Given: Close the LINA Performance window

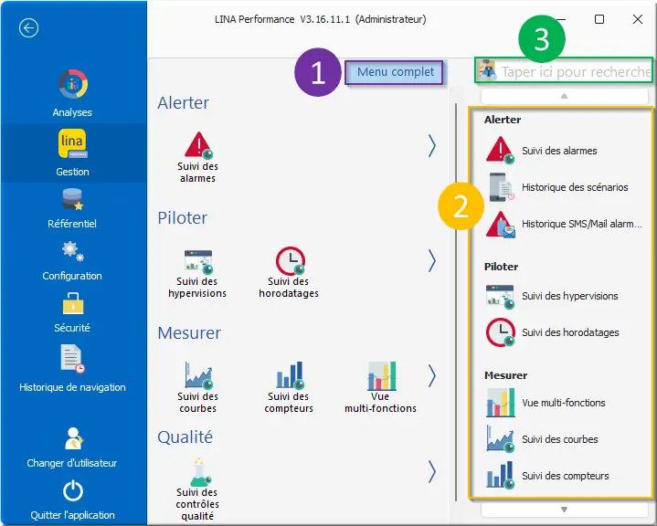Looking at the screenshot, I should click(x=638, y=19).
